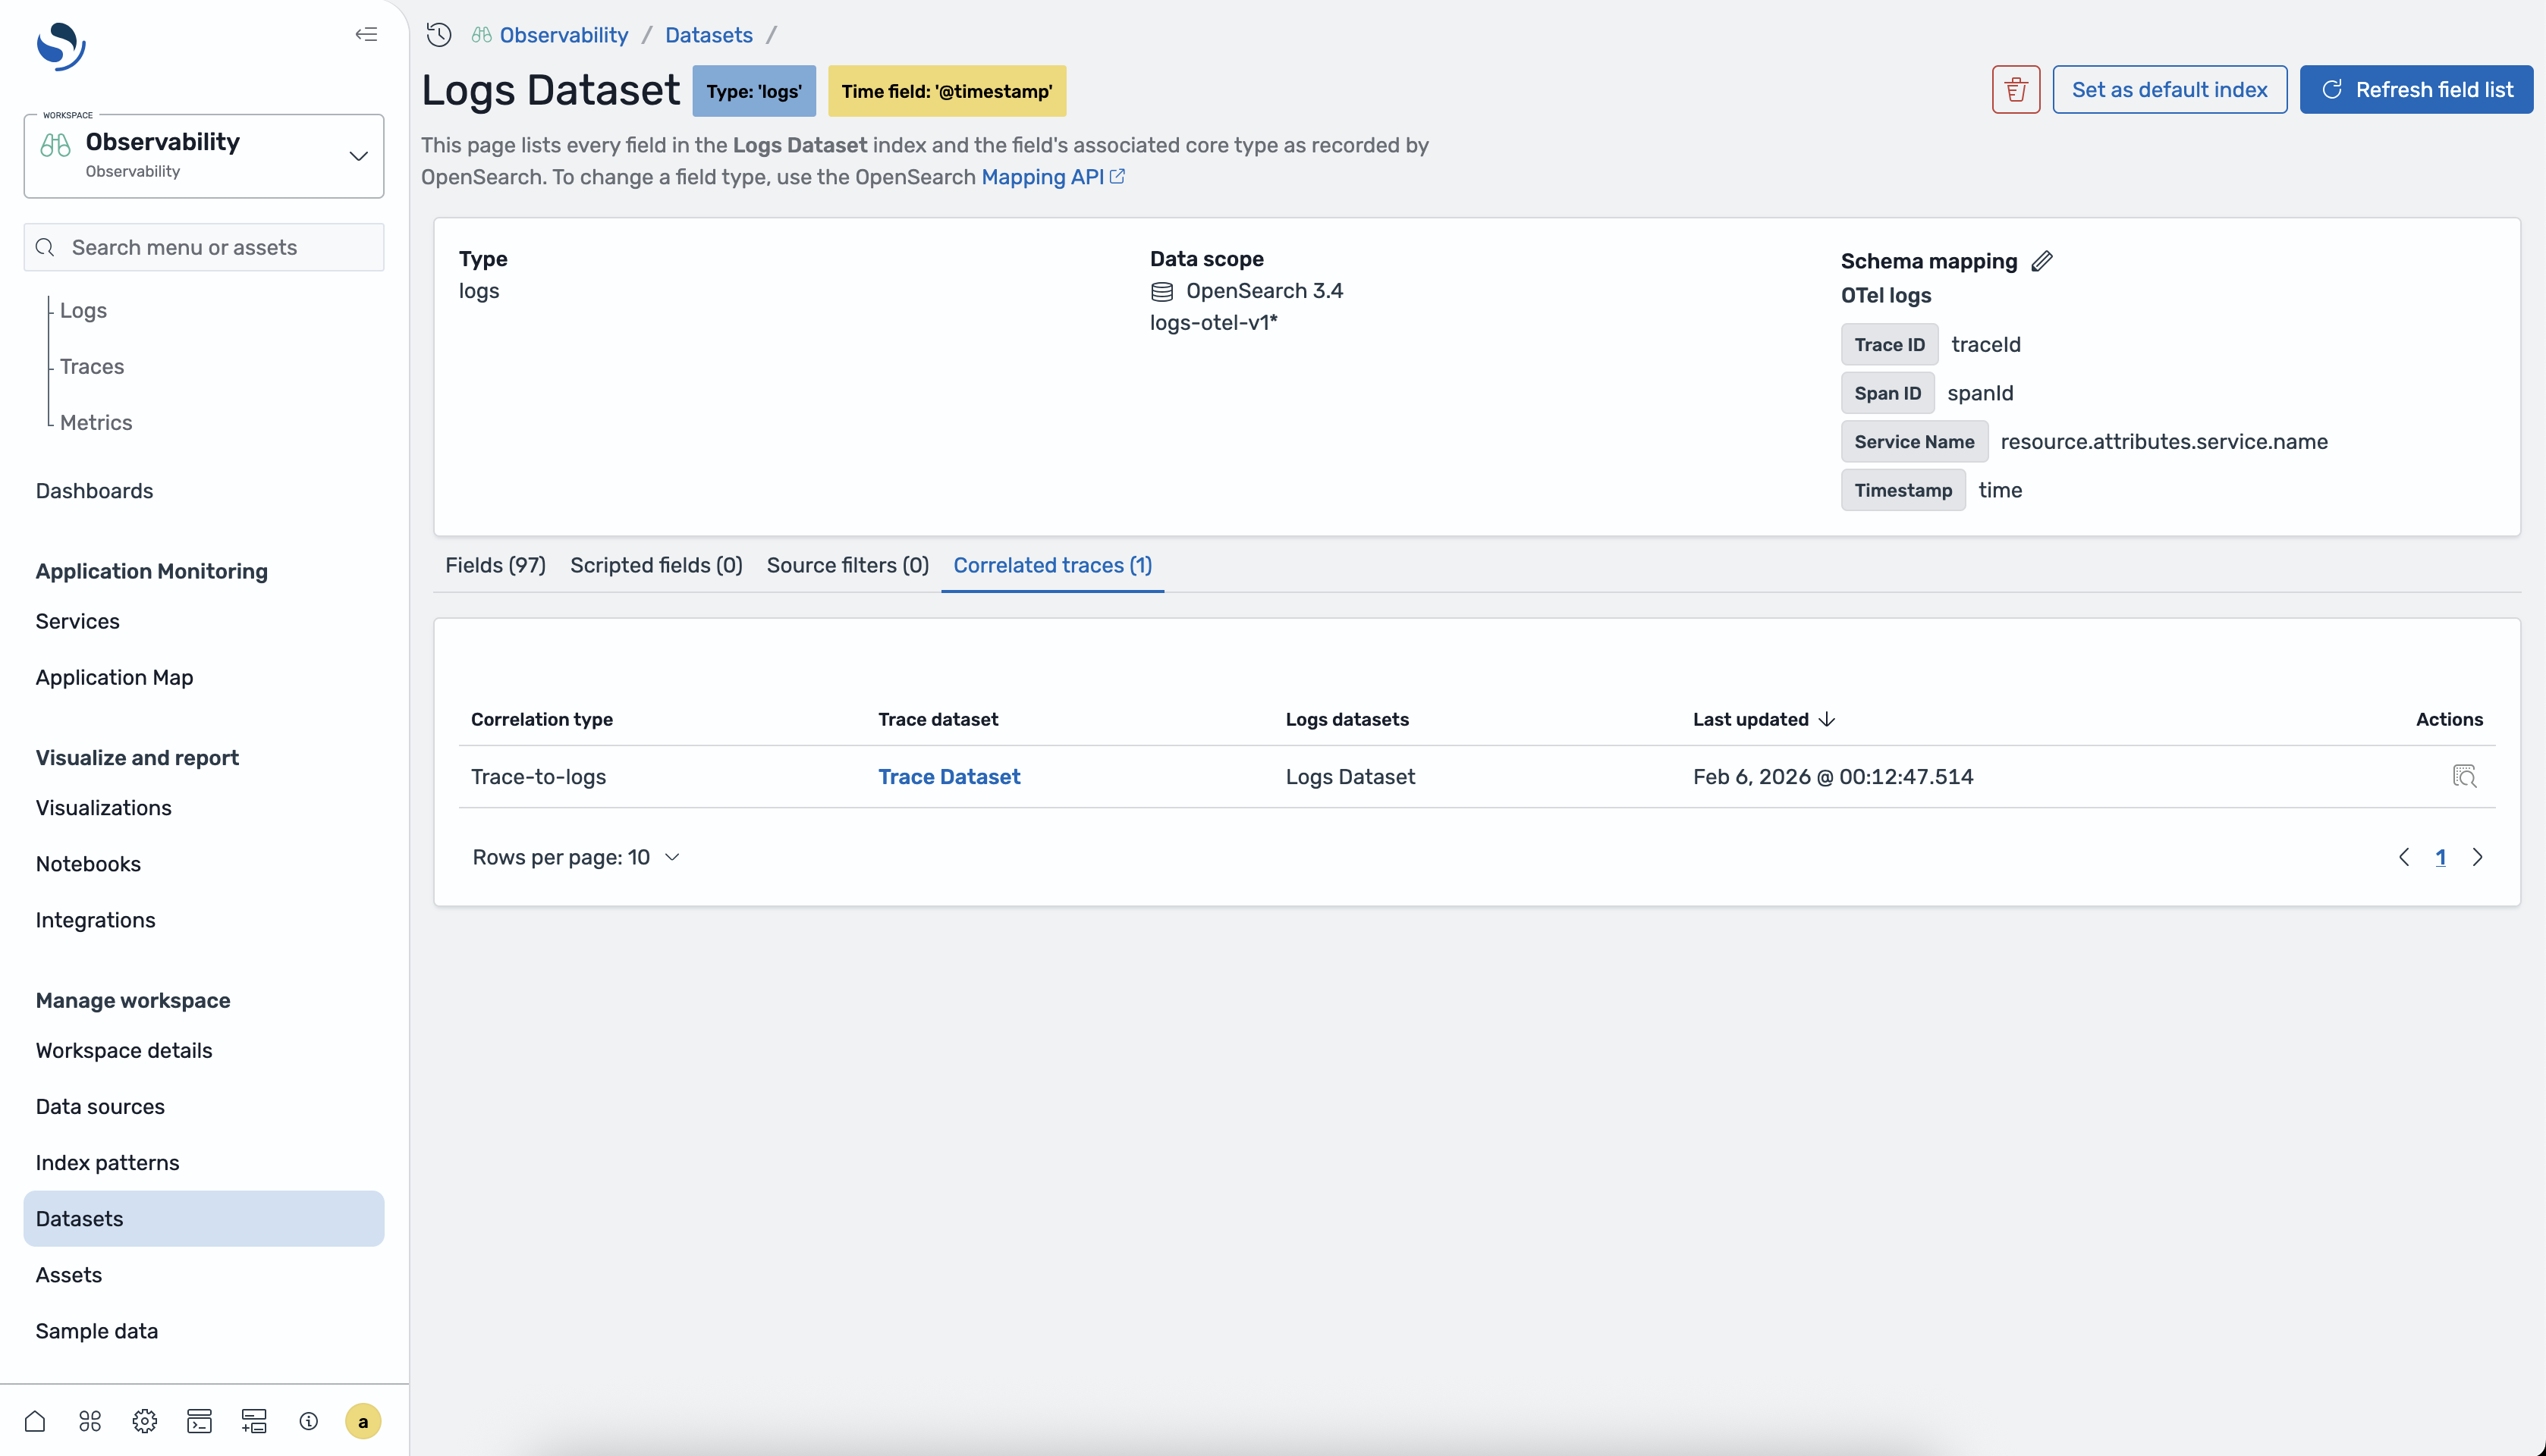Switch to the Fields (97) tab
The width and height of the screenshot is (2546, 1456).
pos(495,565)
